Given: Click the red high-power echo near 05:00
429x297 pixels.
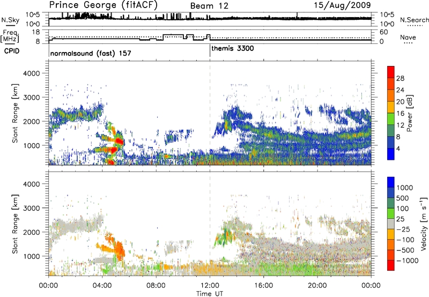Looking at the screenshot, I should [119, 142].
